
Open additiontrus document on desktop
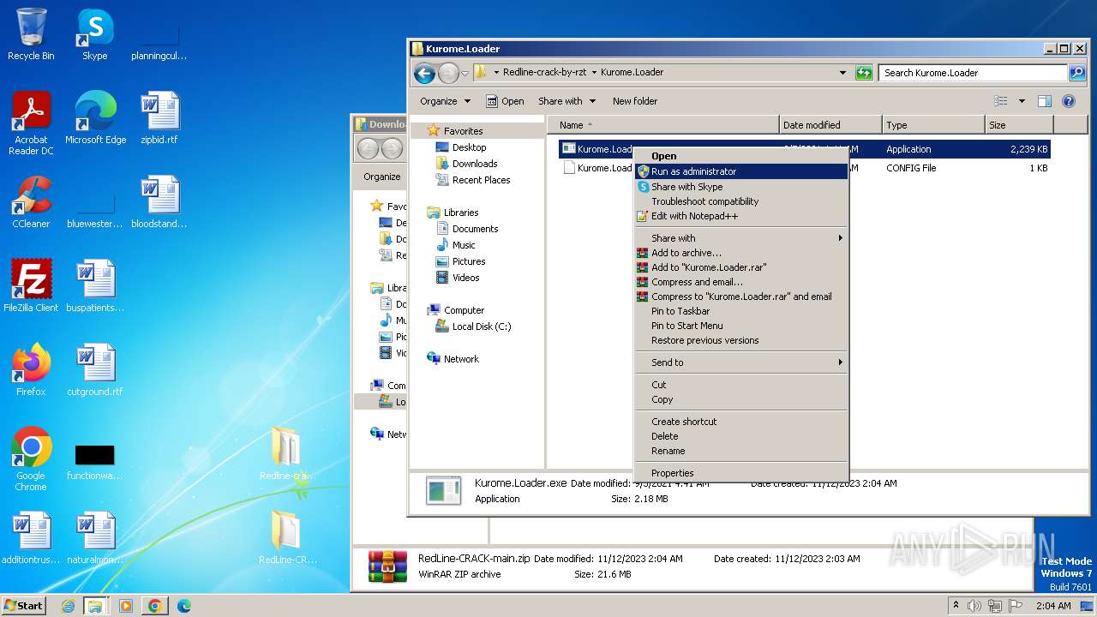31,538
